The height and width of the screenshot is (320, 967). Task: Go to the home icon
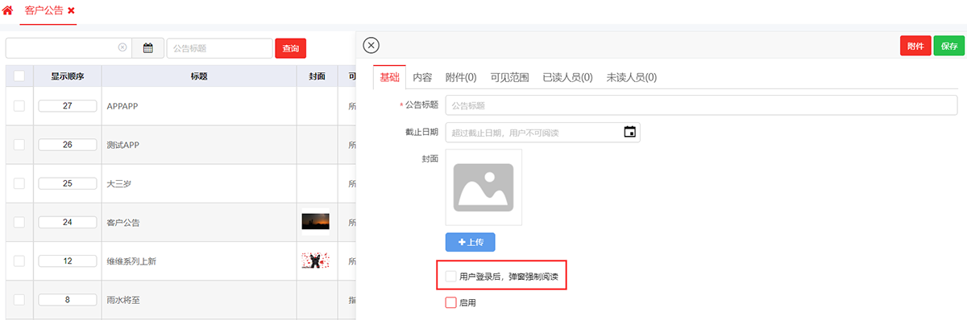click(8, 10)
